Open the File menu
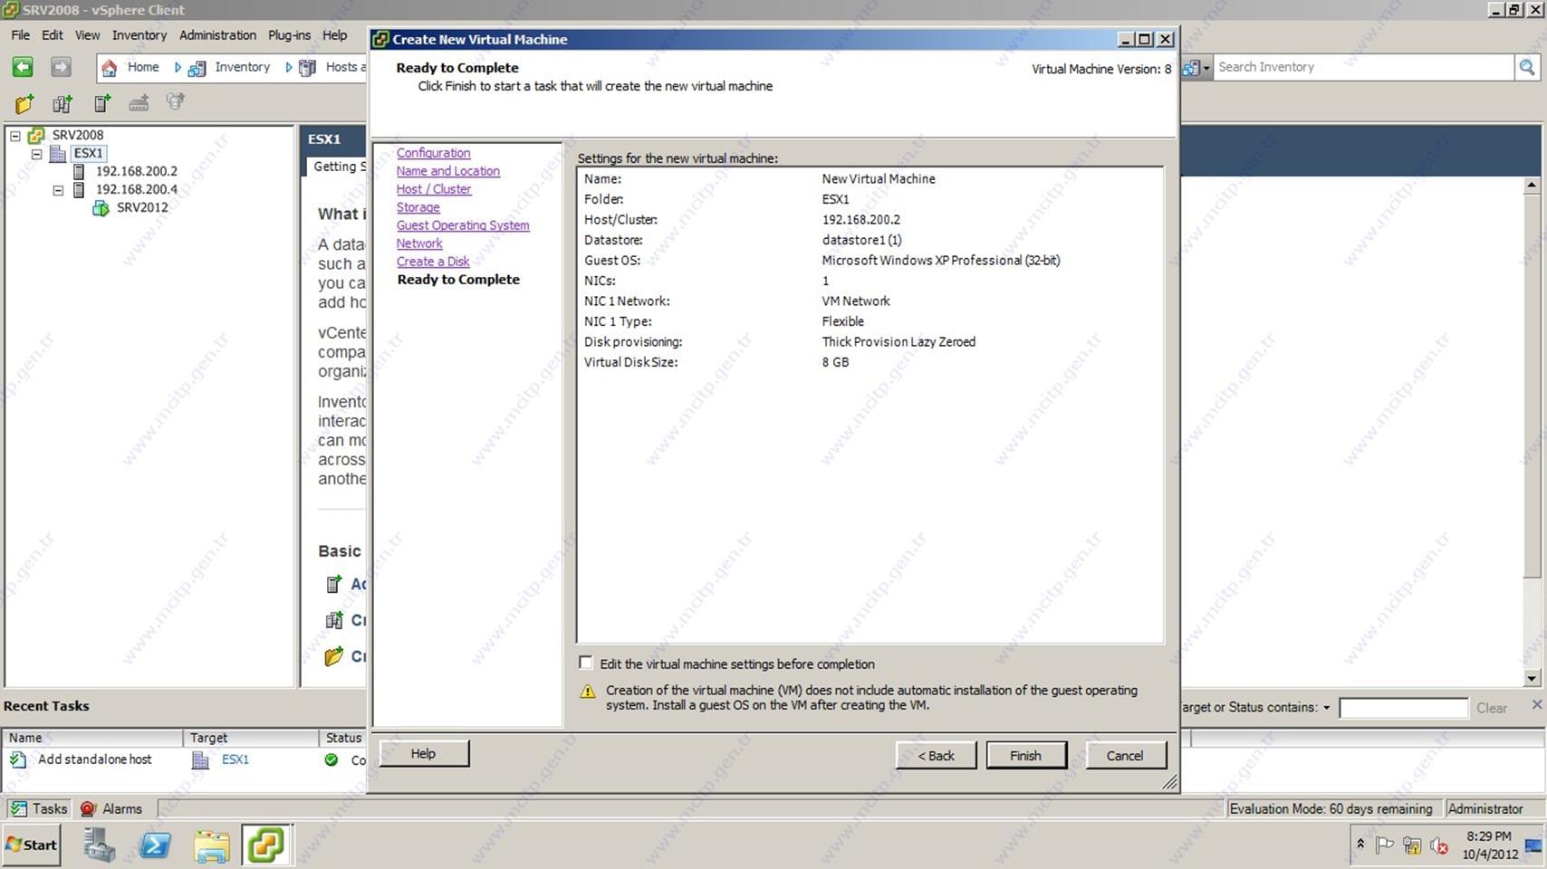 click(x=20, y=35)
